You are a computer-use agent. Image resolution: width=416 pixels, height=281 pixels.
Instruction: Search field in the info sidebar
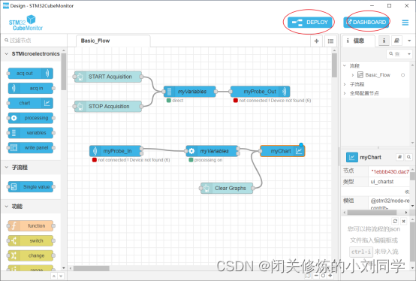tap(396, 54)
